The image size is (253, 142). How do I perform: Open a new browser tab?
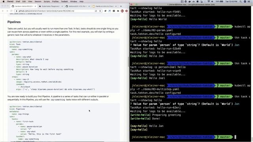[121, 6]
